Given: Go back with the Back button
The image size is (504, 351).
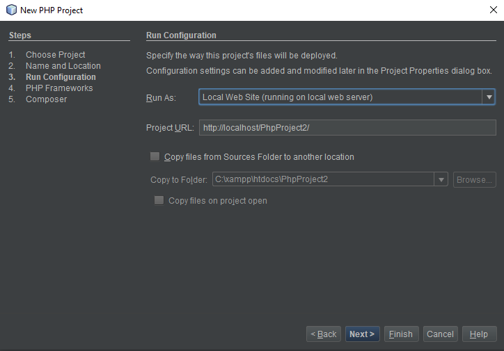Looking at the screenshot, I should coord(324,334).
